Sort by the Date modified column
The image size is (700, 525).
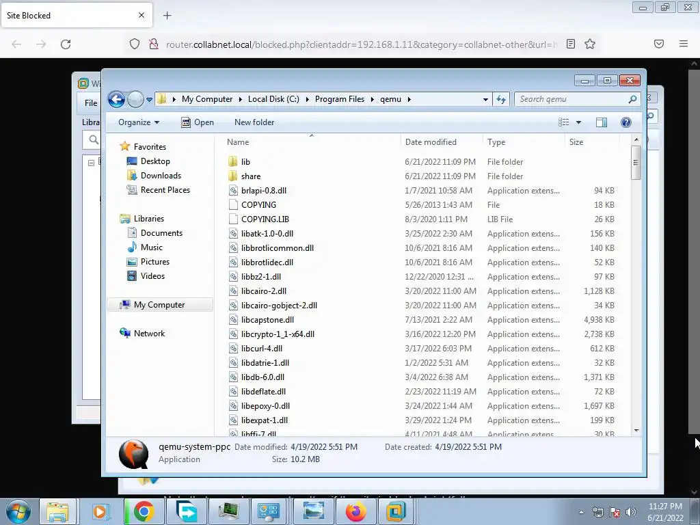431,142
